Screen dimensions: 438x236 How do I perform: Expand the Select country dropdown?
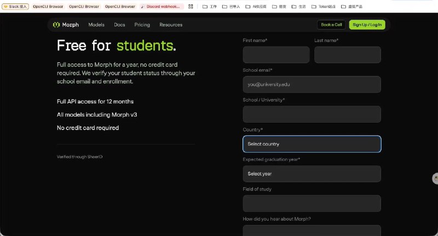point(312,144)
